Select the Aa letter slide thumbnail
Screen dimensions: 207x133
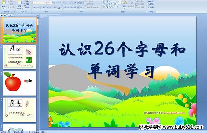(x=20, y=57)
